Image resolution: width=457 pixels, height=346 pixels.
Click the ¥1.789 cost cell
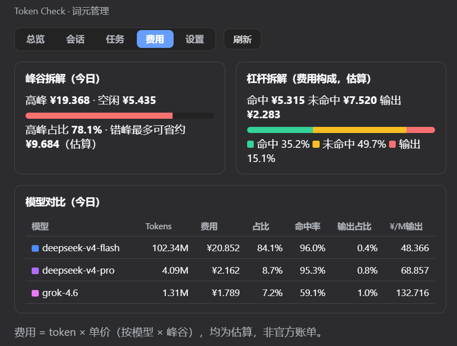pyautogui.click(x=226, y=293)
